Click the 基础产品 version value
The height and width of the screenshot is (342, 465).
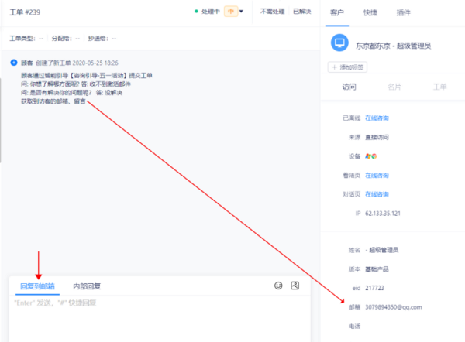(377, 269)
